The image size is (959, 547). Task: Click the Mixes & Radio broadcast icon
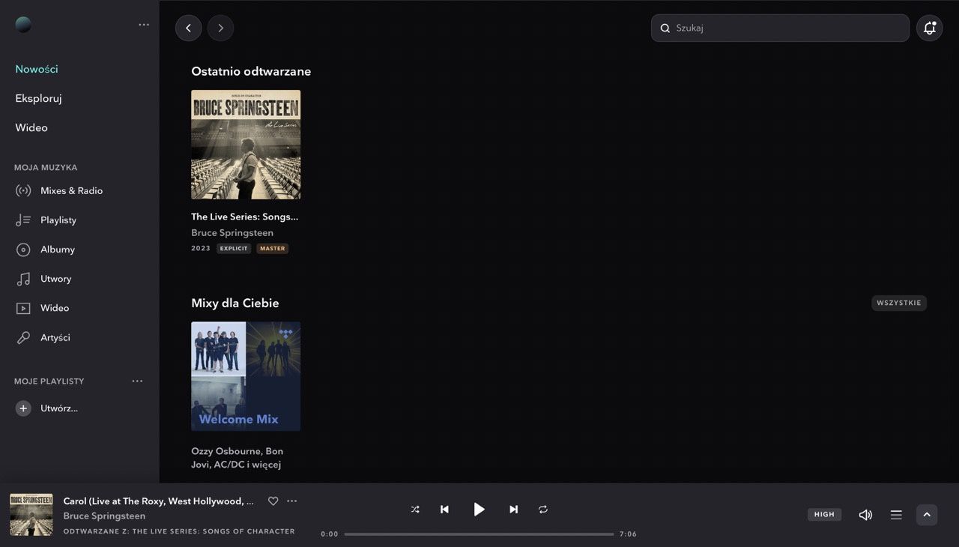point(23,190)
